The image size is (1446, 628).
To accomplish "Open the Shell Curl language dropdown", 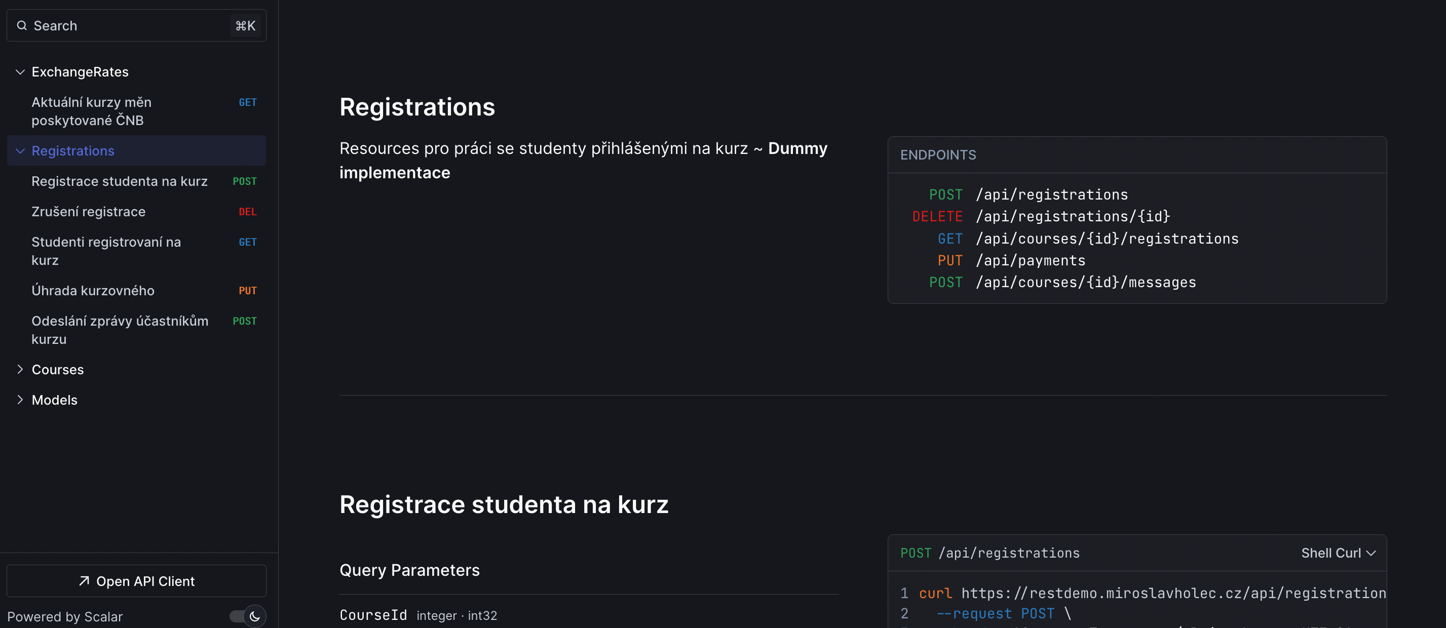I will click(1338, 553).
